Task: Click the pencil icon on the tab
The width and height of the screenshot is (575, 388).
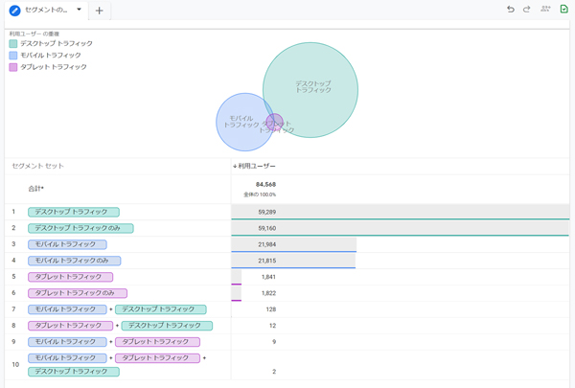Action: coord(14,11)
